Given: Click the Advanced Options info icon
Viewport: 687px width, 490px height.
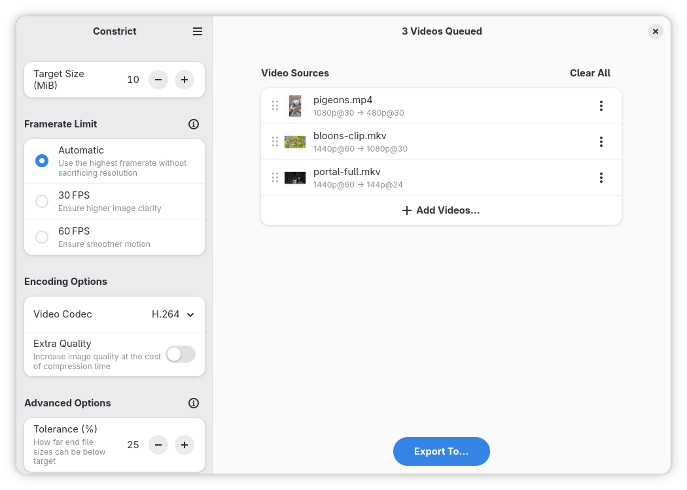Looking at the screenshot, I should (193, 403).
